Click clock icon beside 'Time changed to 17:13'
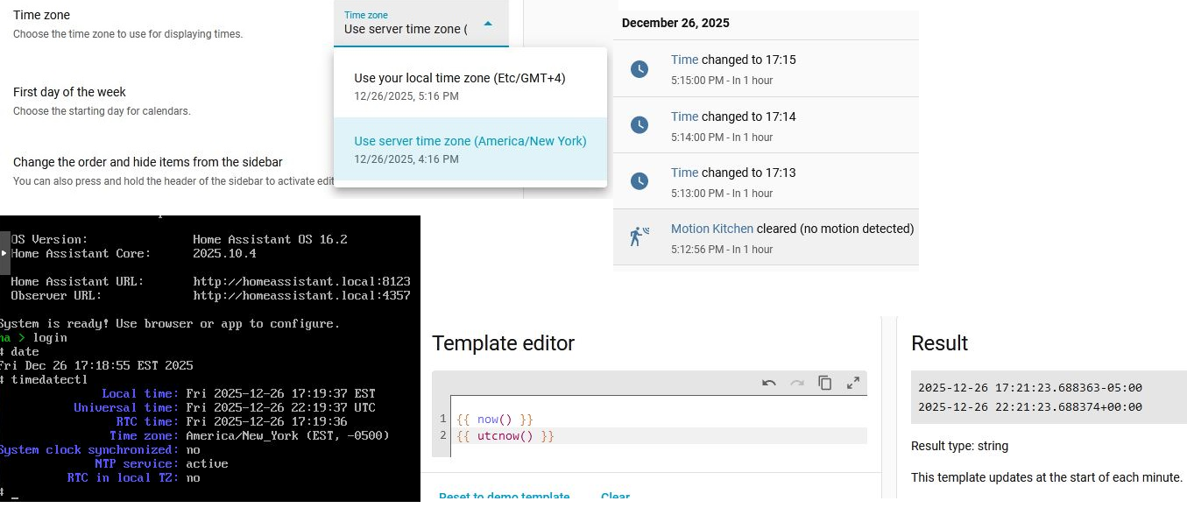Image resolution: width=1187 pixels, height=522 pixels. [639, 181]
